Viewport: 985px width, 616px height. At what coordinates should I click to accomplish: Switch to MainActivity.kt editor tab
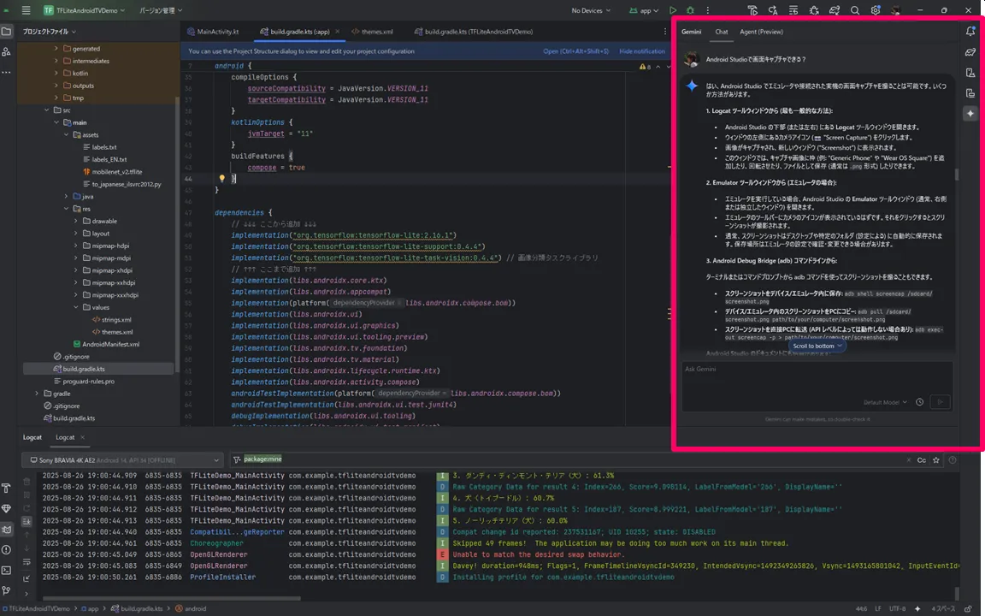pos(217,32)
